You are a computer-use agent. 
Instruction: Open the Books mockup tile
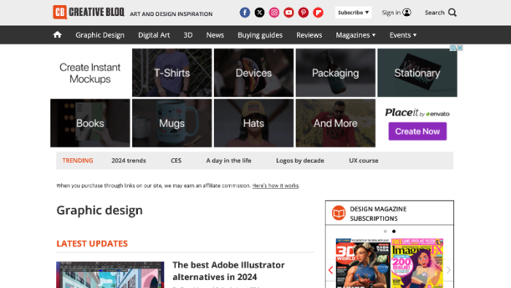tap(90, 123)
